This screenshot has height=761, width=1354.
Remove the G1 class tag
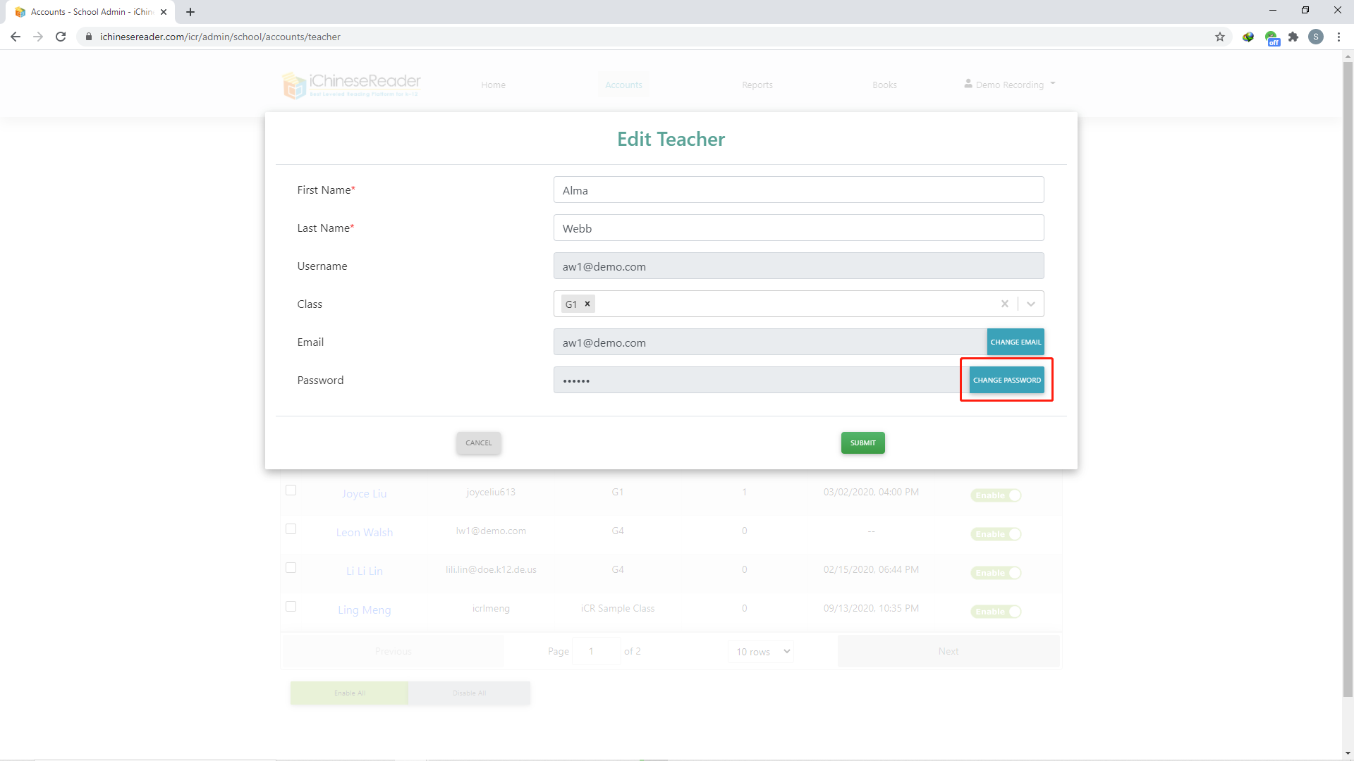[x=587, y=304]
